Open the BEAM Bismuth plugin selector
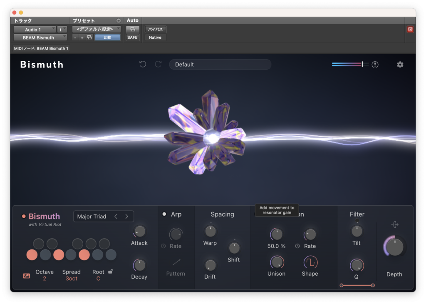Screen dimensions: 426x304 click(x=40, y=37)
